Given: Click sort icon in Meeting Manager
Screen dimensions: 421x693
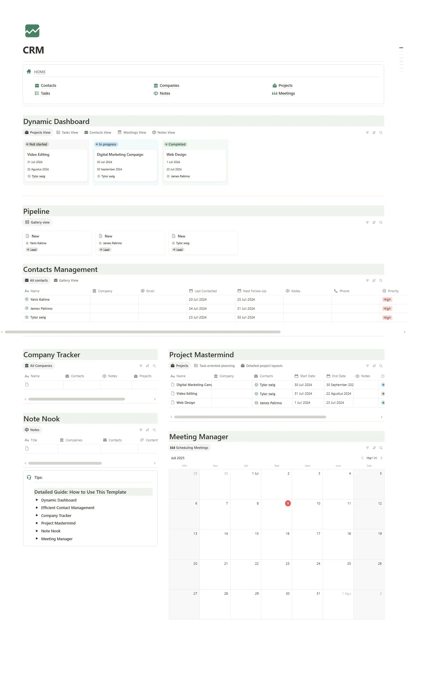Looking at the screenshot, I should (374, 448).
